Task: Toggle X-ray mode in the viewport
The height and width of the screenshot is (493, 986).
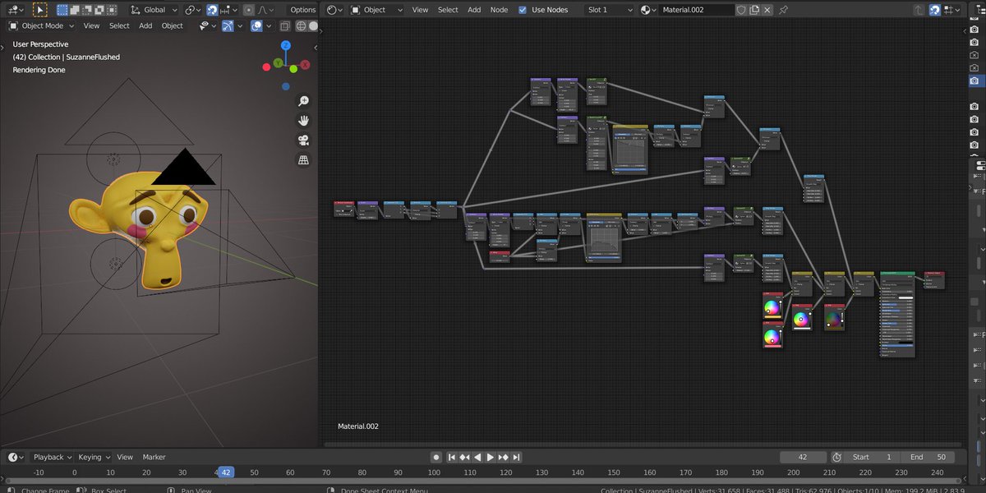Action: 285,25
